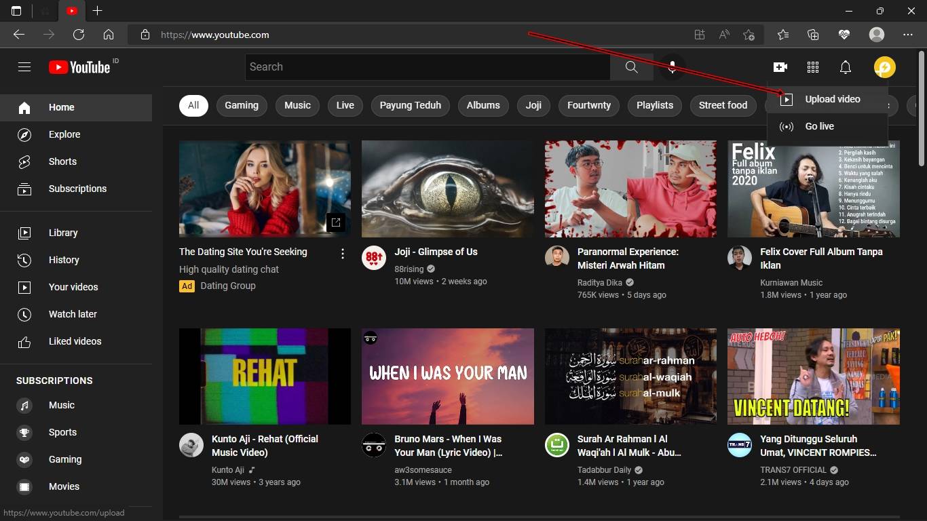Open History in the sidebar
Viewport: 927px width, 521px height.
[76, 260]
